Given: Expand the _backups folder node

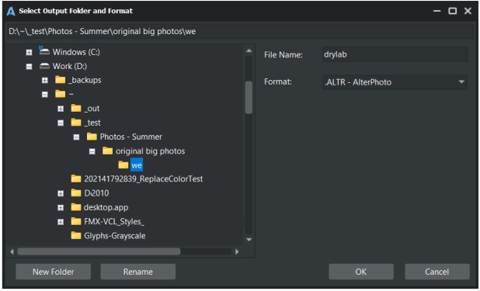Looking at the screenshot, I should 45,80.
